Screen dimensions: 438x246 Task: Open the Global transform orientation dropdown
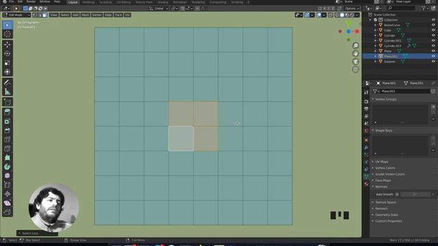click(159, 8)
